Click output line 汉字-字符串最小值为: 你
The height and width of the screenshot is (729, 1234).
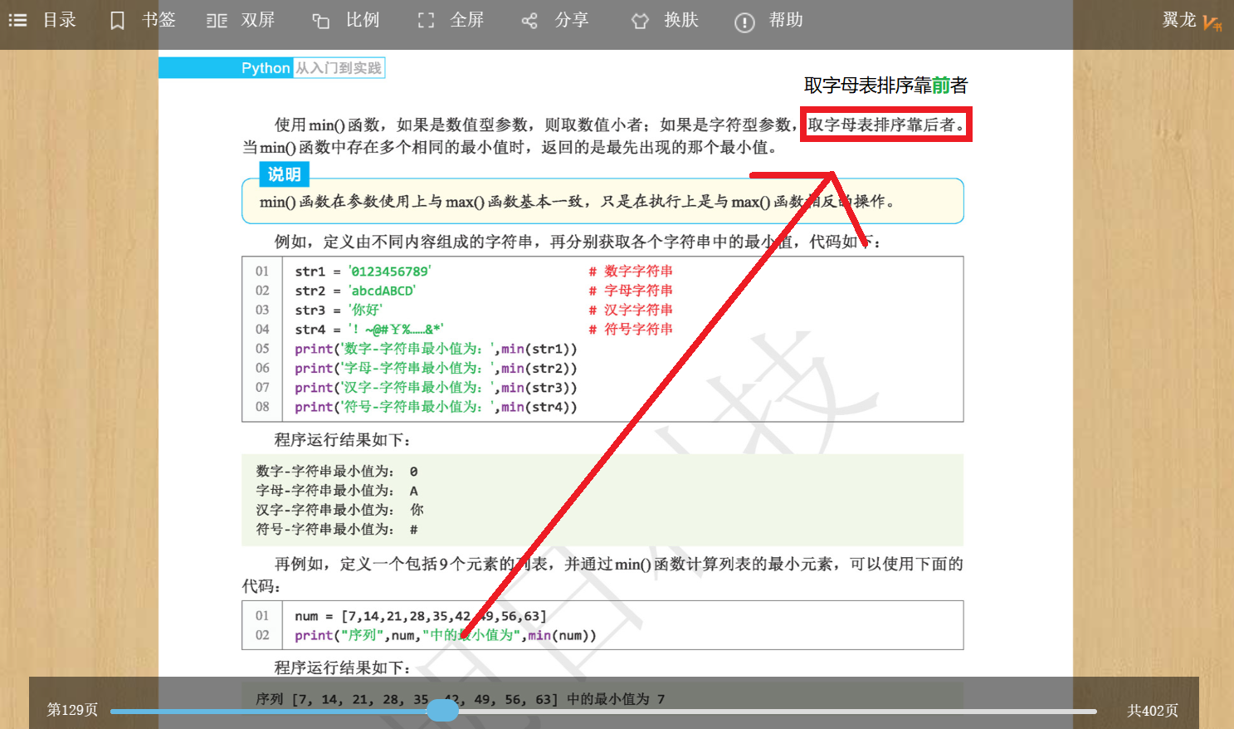coord(339,510)
